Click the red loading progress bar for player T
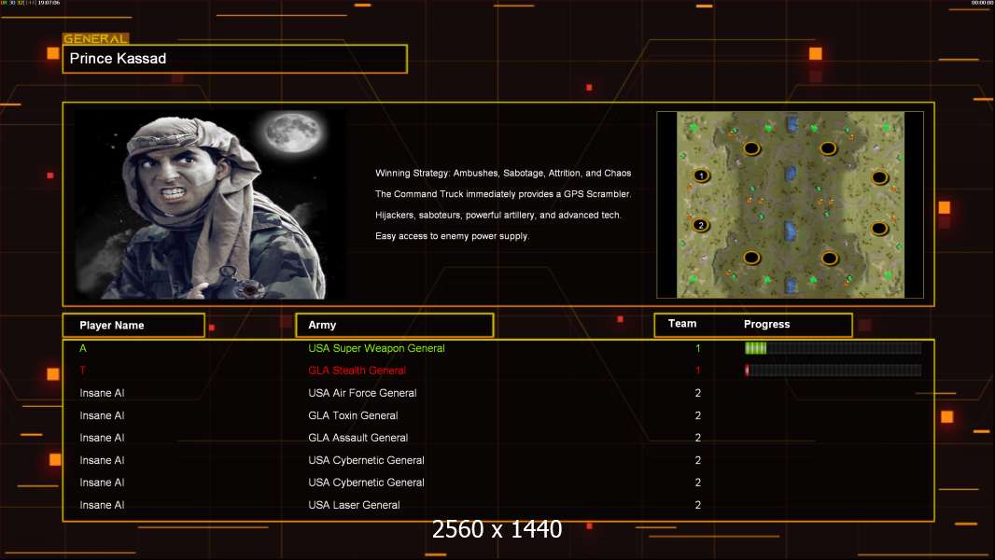This screenshot has width=995, height=560. coord(834,370)
